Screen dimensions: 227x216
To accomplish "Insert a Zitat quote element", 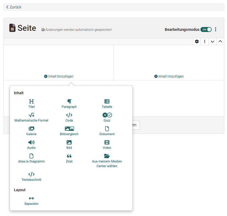I will (x=69, y=158).
